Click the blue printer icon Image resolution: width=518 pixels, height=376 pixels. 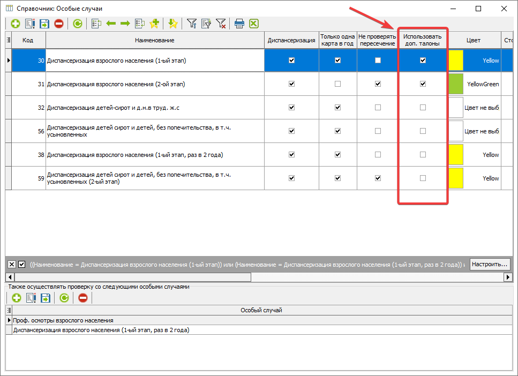click(x=239, y=24)
